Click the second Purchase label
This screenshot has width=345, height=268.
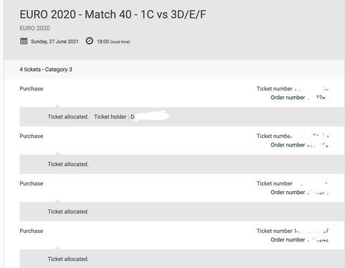click(32, 136)
